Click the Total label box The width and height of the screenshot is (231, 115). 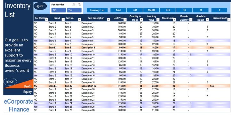pos(118,10)
